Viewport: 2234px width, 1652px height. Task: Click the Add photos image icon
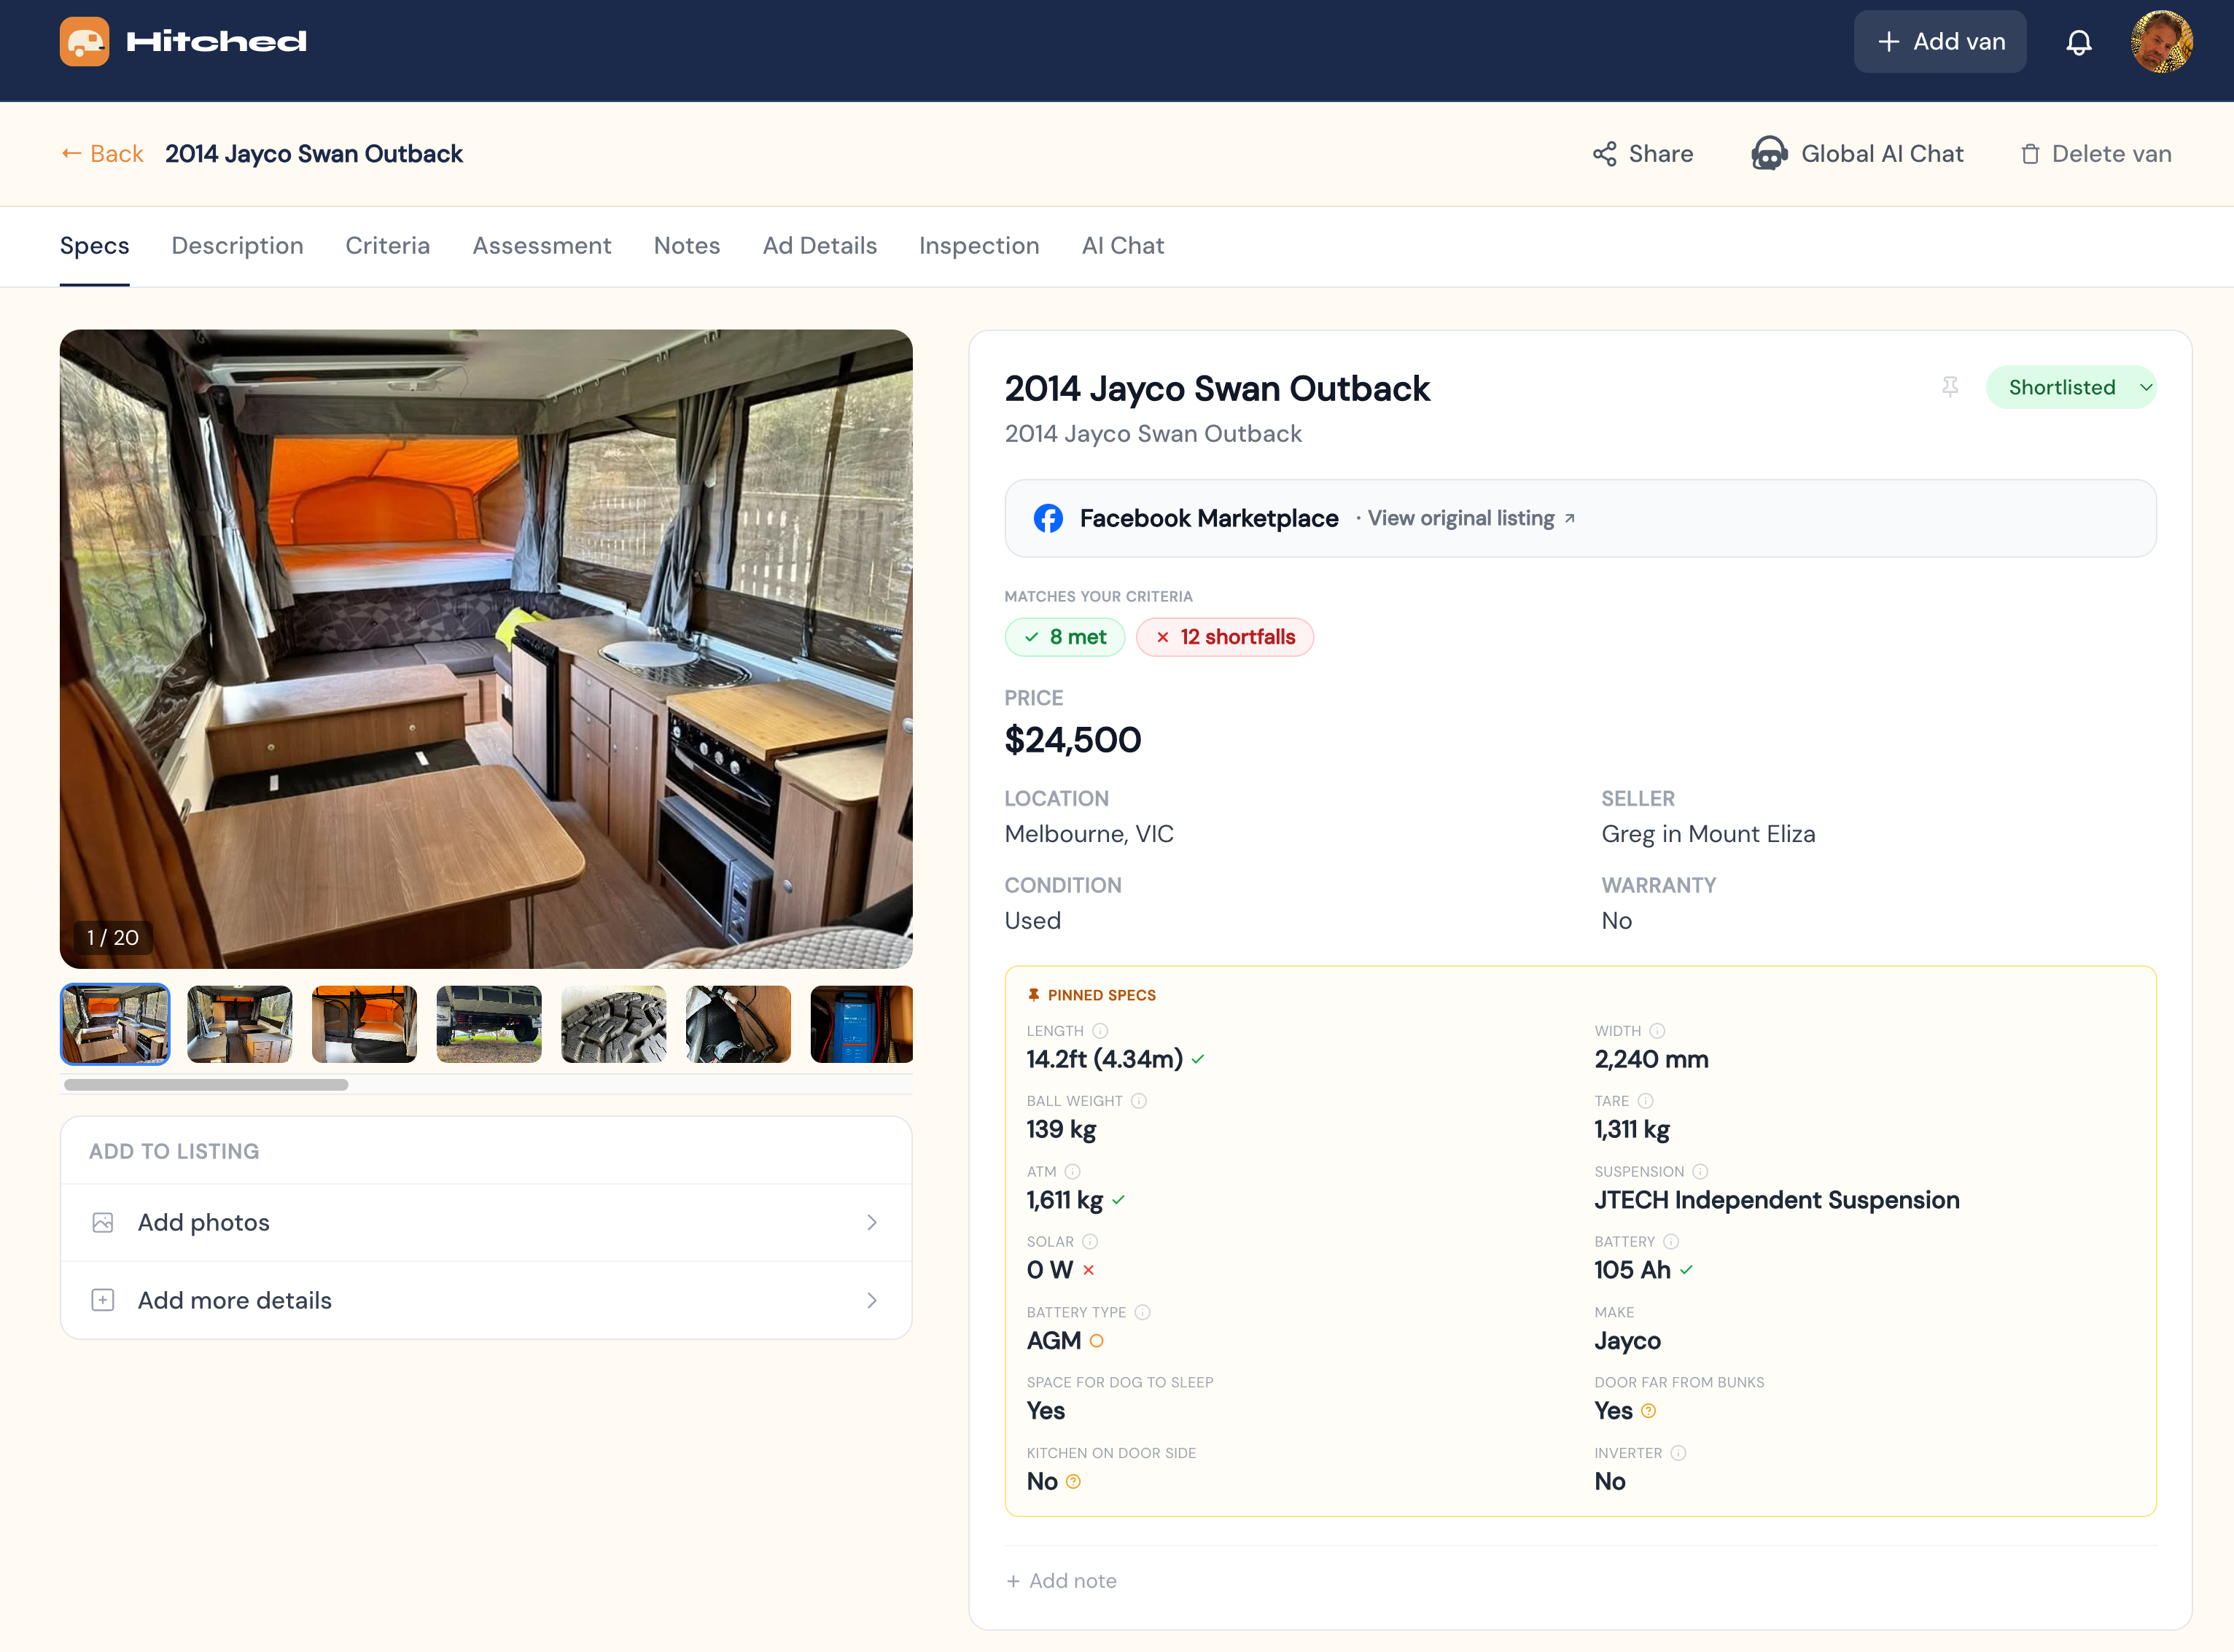coord(103,1222)
